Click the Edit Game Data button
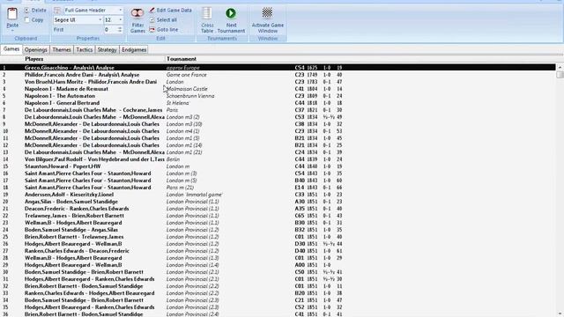 tap(170, 10)
